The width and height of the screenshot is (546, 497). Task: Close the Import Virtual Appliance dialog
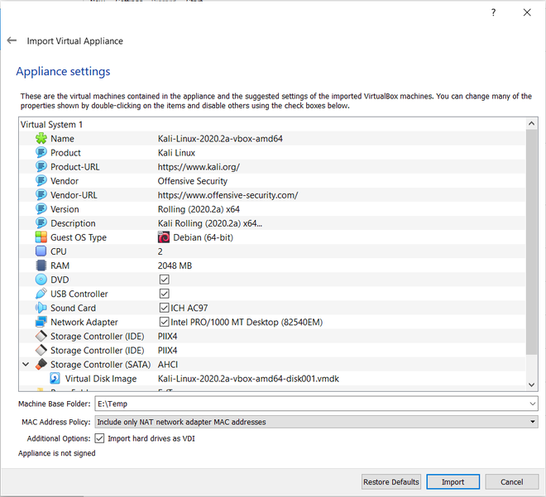point(527,12)
